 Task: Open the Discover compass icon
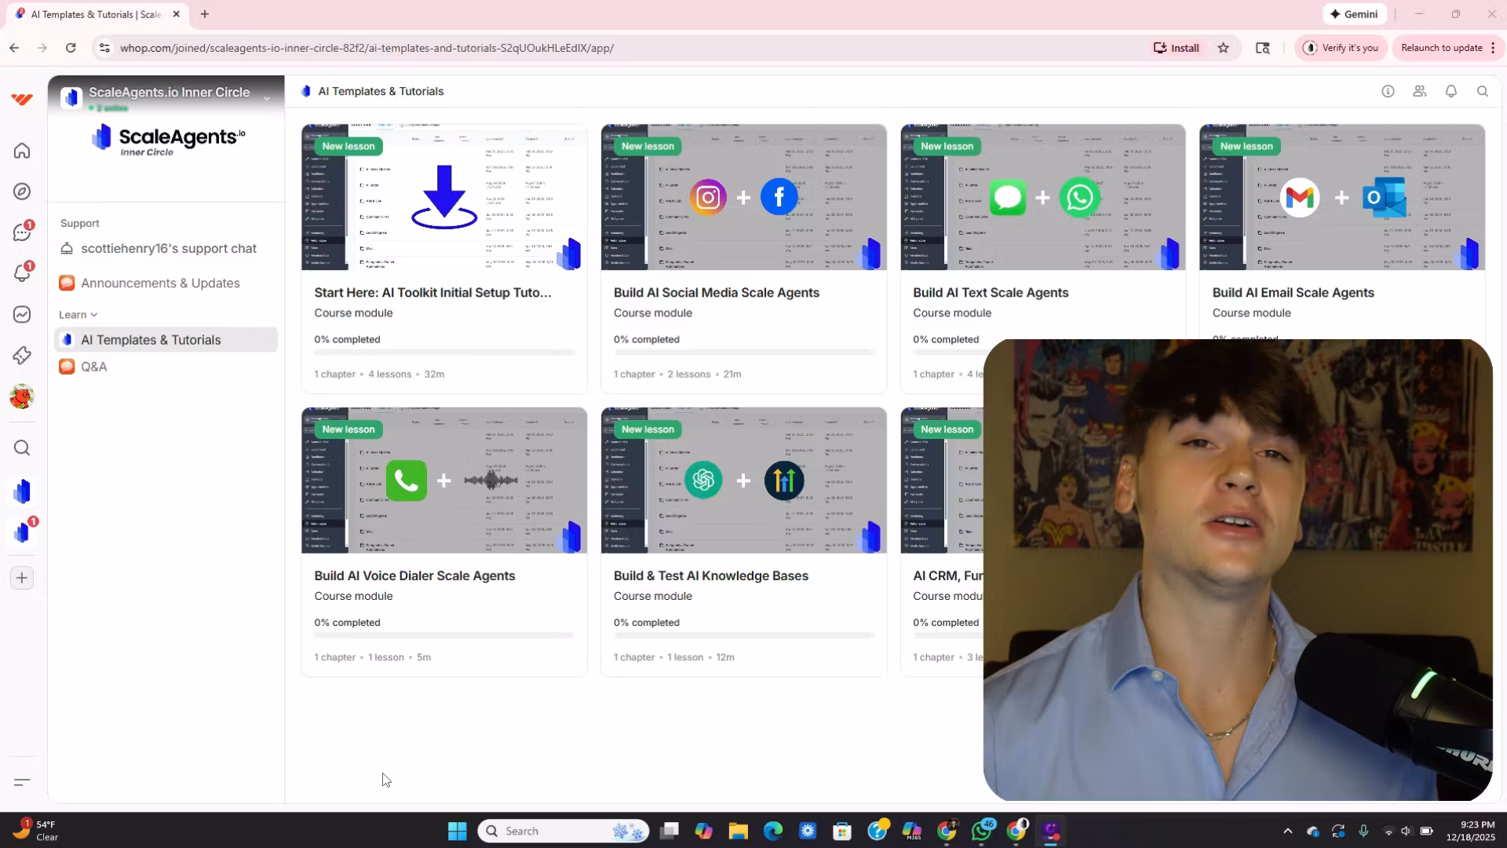click(22, 192)
